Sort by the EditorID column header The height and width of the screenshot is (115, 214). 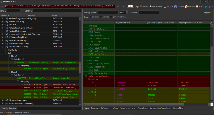pos(39,16)
